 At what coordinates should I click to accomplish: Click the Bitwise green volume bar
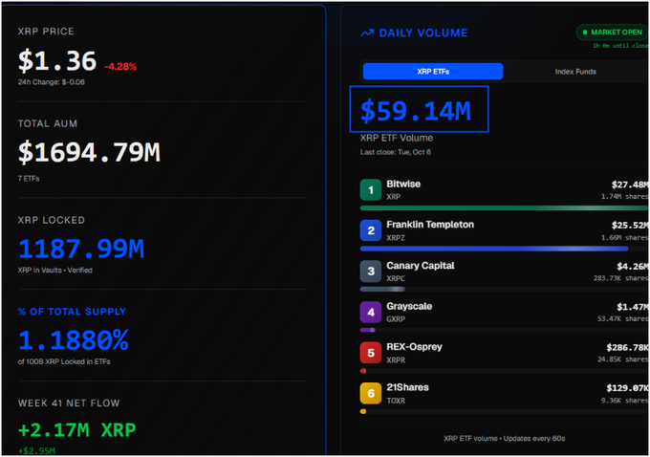point(504,207)
